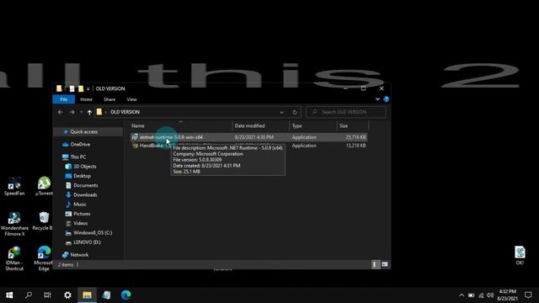Click the 13,218 KB size cell
Screen dimensions: 539x303
pos(355,146)
